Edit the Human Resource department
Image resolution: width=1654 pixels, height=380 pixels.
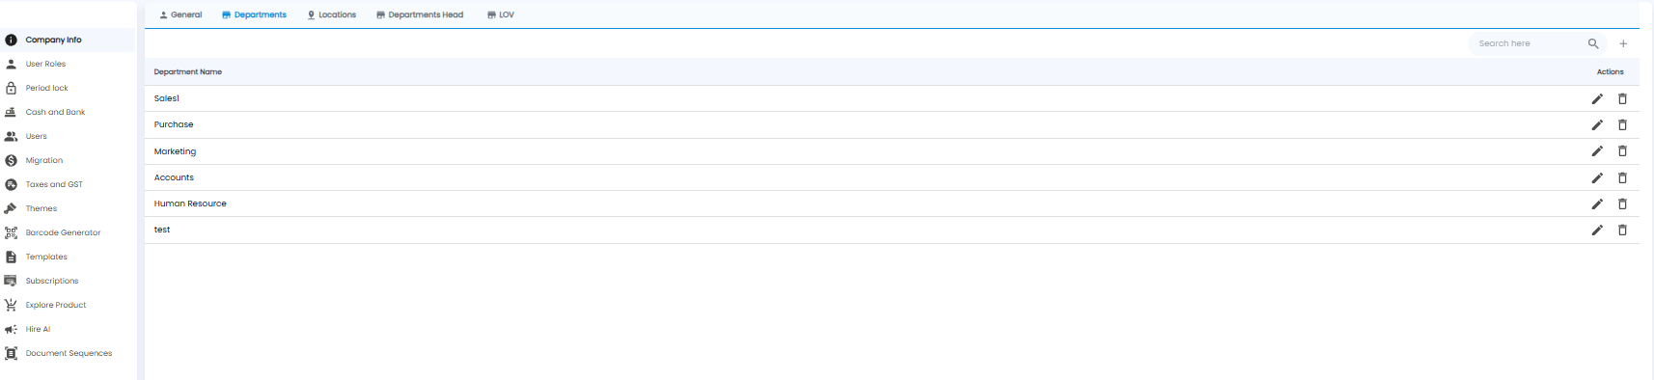pyautogui.click(x=1597, y=204)
